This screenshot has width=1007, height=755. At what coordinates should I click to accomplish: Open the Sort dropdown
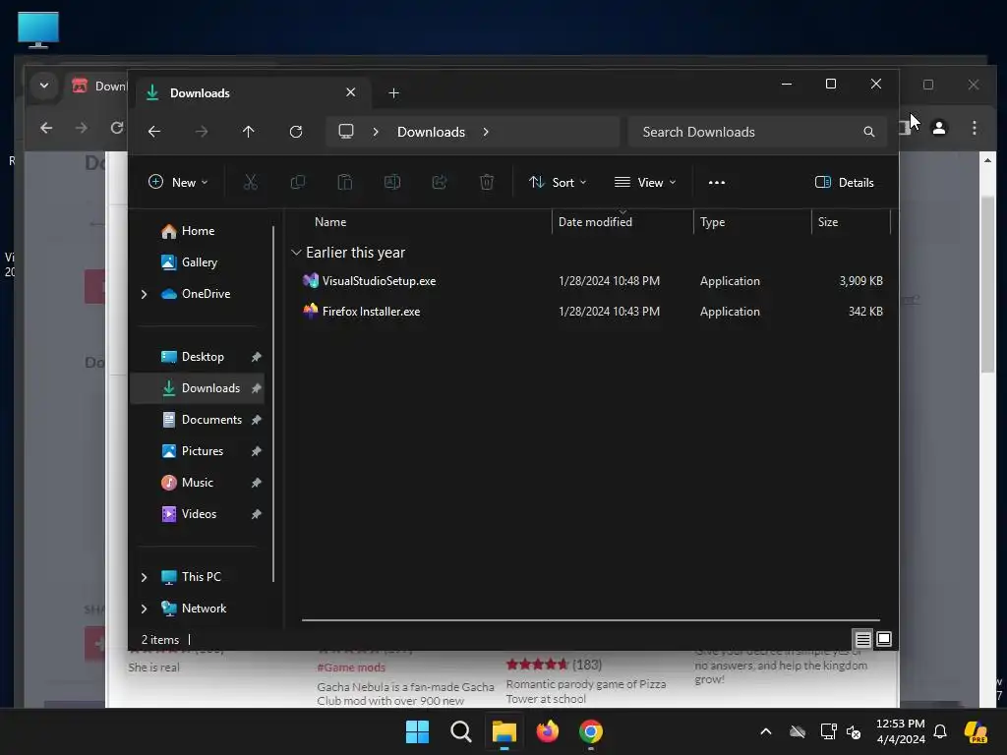[x=557, y=182]
